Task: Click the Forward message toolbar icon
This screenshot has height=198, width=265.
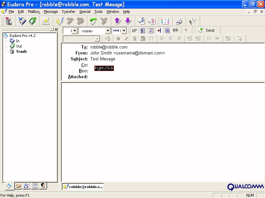Action: 93,21
